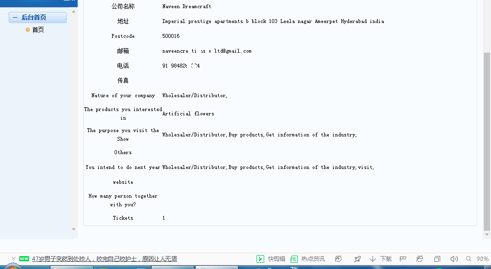Image resolution: width=491 pixels, height=269 pixels.
Task: Open the 90% zoom level menu
Action: click(x=482, y=258)
